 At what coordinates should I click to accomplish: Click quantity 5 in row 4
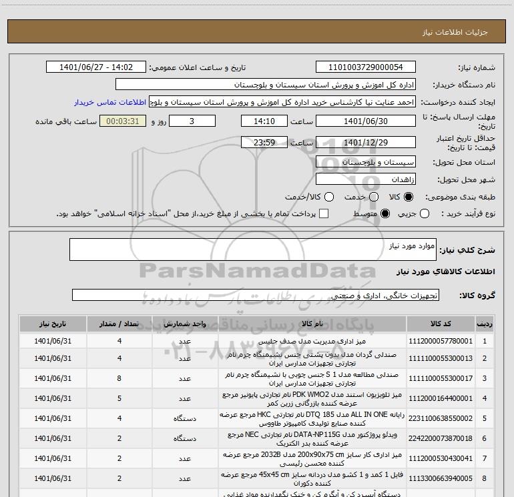(119, 398)
